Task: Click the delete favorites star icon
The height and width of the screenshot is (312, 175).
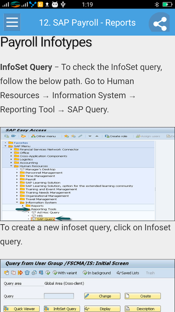Action: pos(73,136)
